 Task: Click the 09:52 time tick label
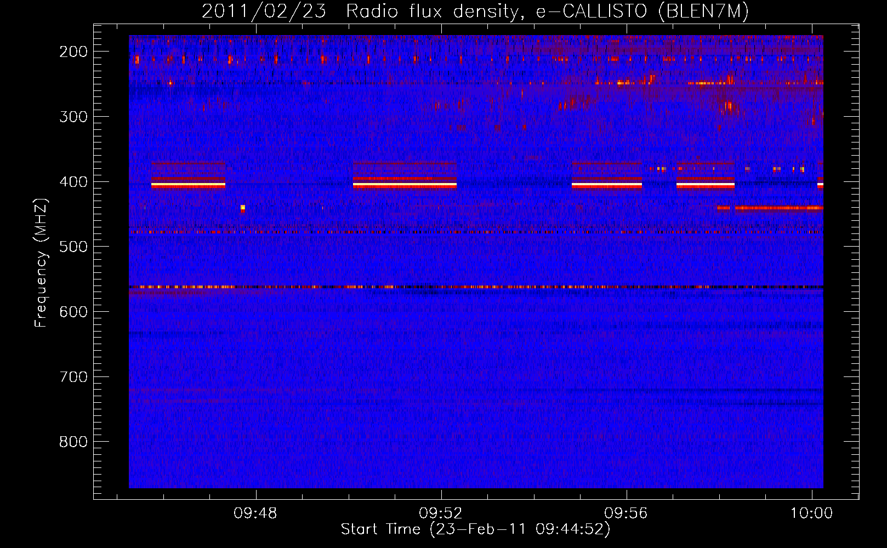click(x=441, y=513)
